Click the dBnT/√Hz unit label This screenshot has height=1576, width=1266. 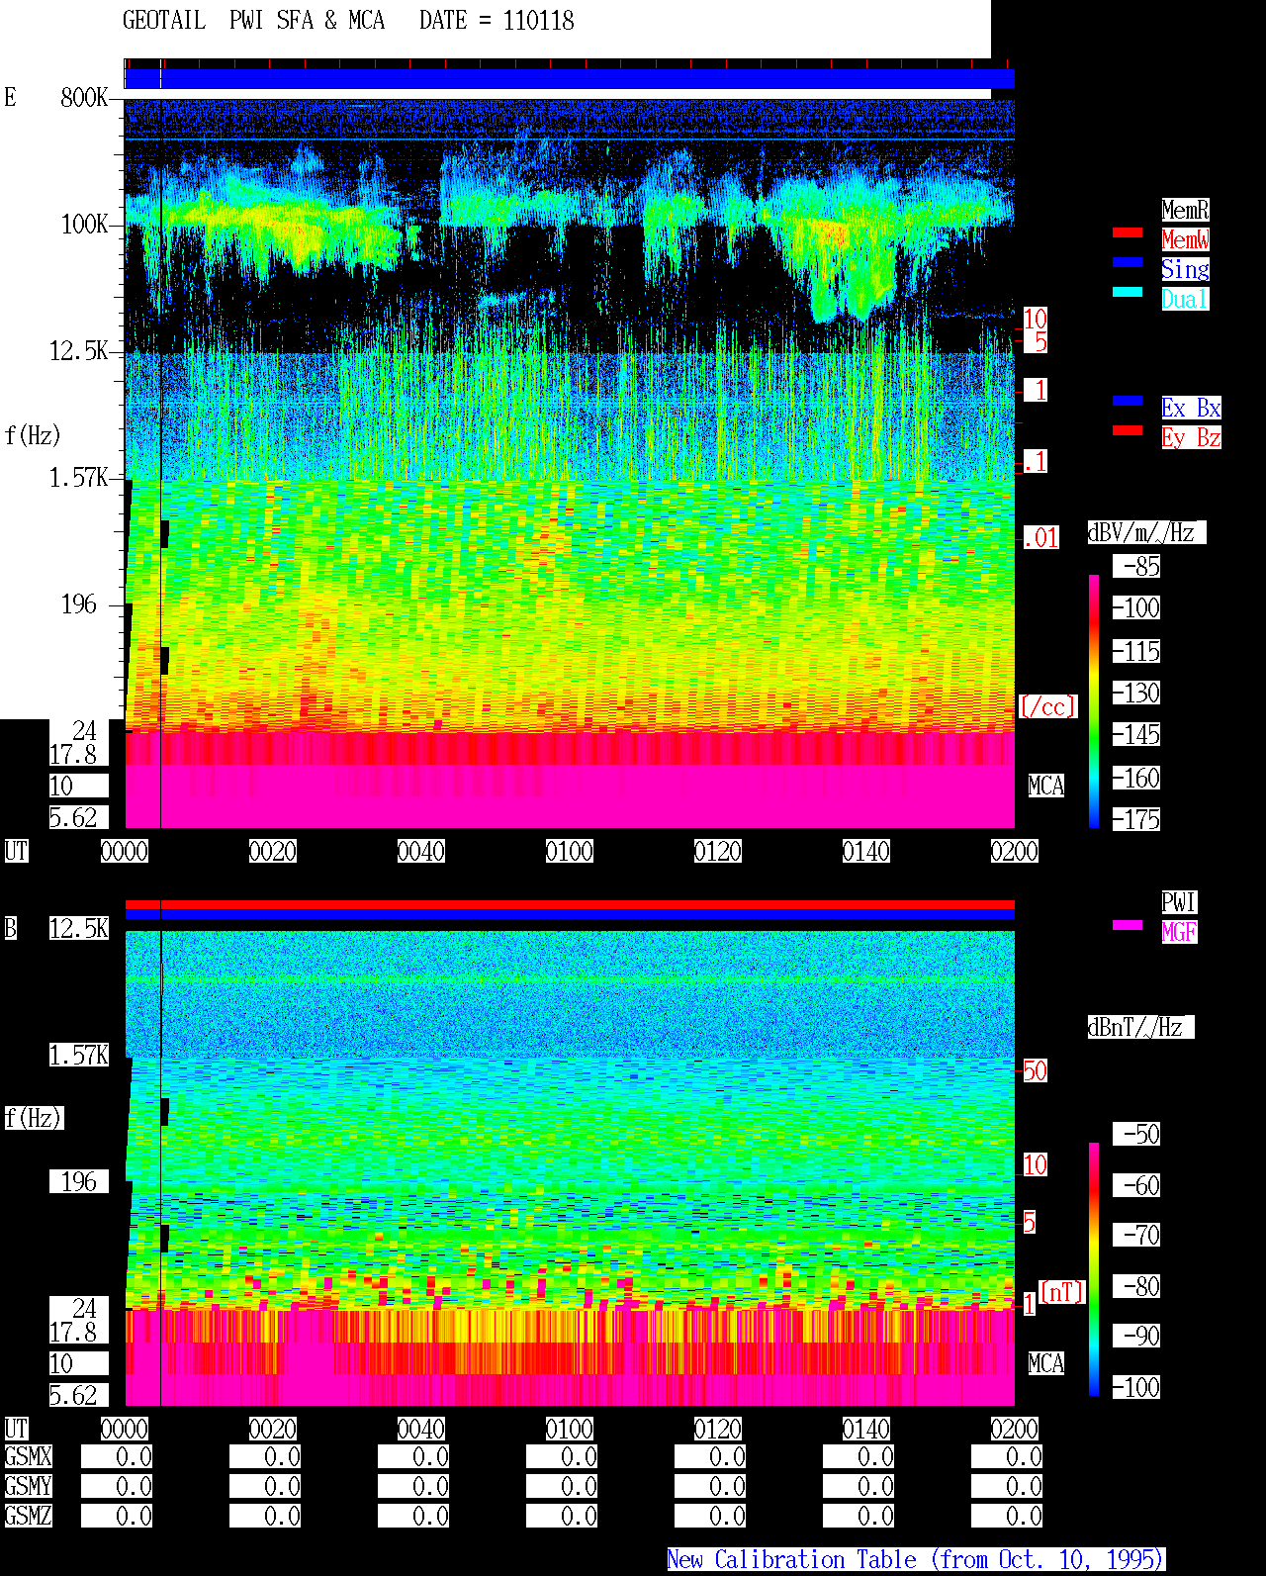tap(1140, 1027)
